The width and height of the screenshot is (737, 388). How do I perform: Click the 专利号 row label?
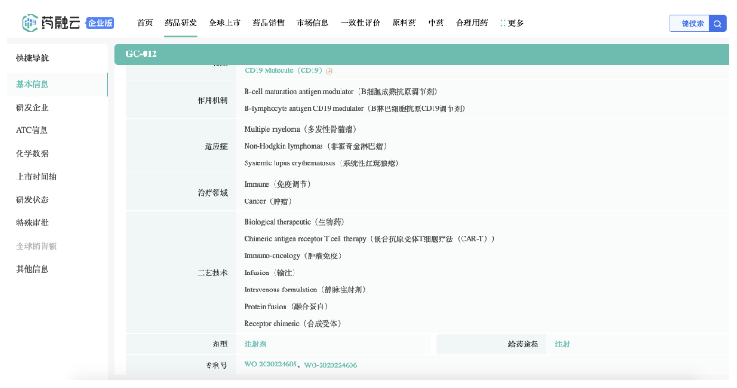[x=216, y=365]
